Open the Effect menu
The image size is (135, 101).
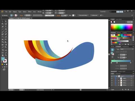click(30, 12)
